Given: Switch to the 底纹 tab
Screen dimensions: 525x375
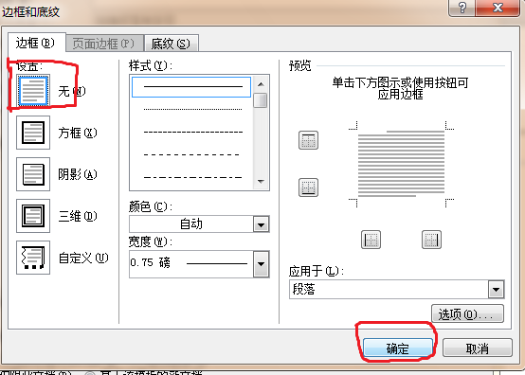Looking at the screenshot, I should click(172, 44).
